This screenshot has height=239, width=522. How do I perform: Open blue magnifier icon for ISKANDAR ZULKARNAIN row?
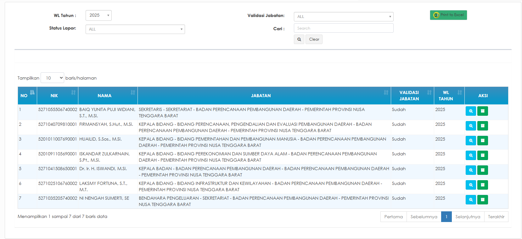pyautogui.click(x=471, y=155)
